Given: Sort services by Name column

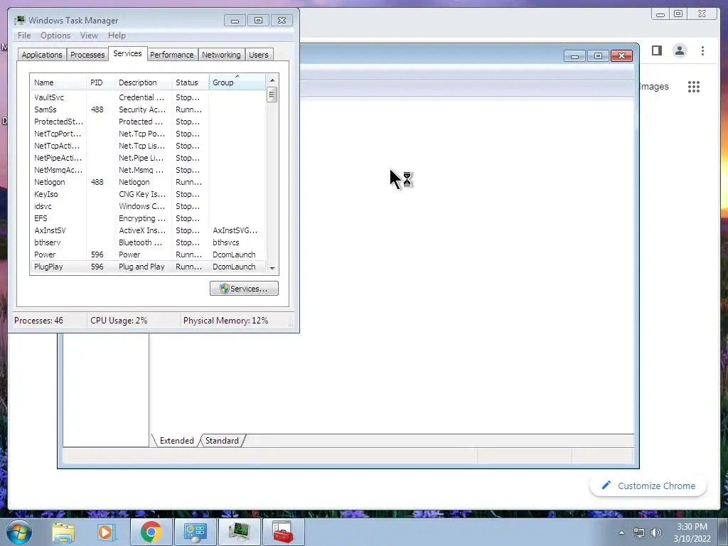Looking at the screenshot, I should point(58,82).
